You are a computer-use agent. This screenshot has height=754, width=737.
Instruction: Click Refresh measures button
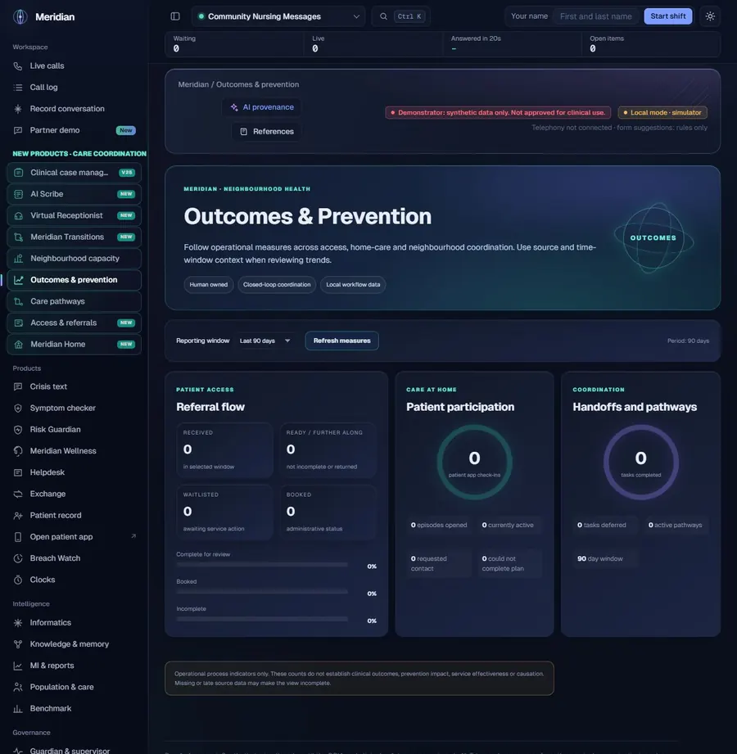(x=341, y=341)
